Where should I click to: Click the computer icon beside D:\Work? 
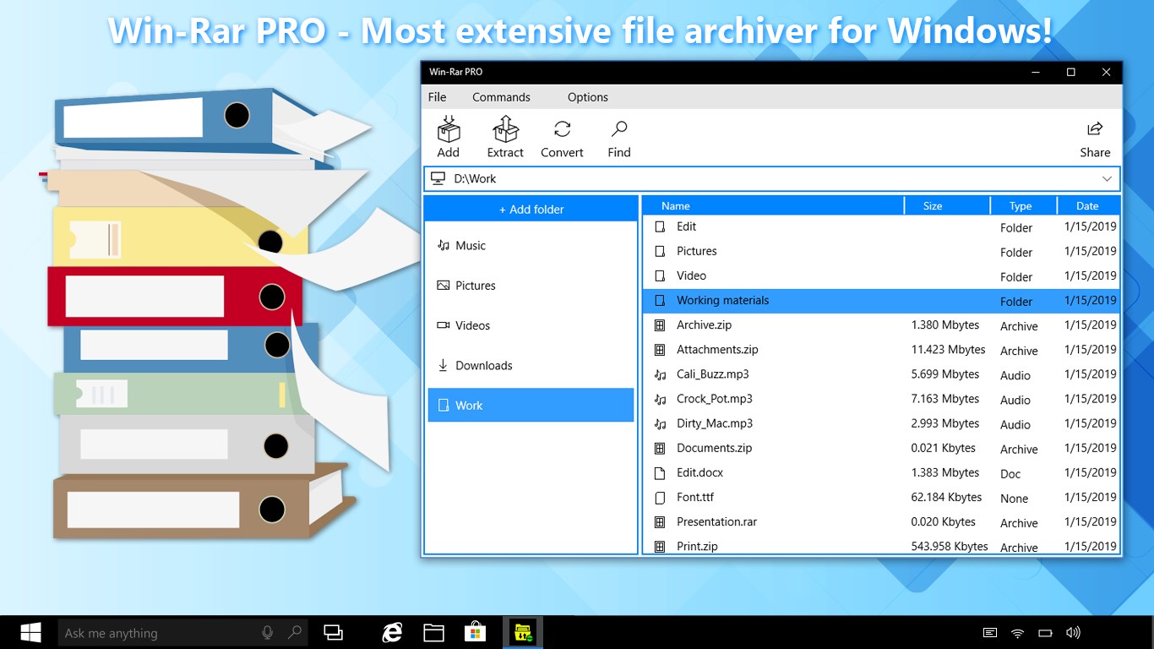tap(438, 178)
